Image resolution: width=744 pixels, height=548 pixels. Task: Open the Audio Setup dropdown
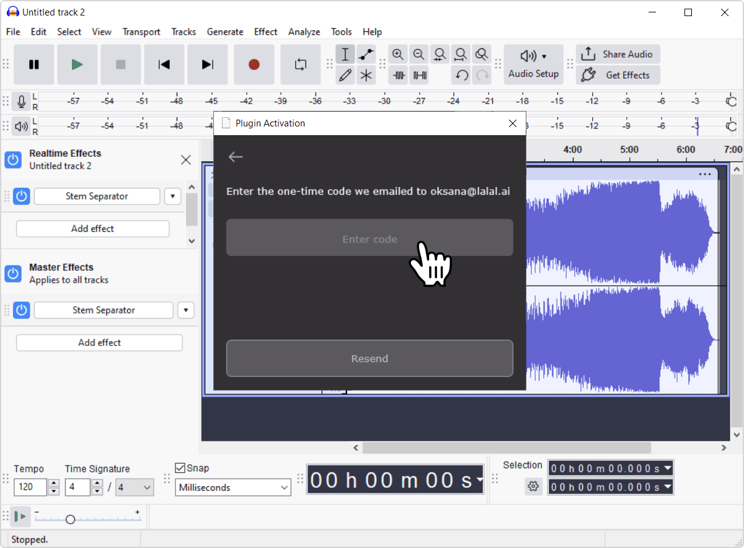click(x=534, y=64)
